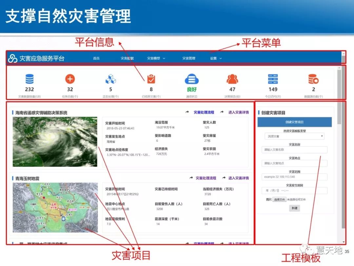Select the 未选择任何文件 file status text
The height and width of the screenshot is (266, 354).
296,200
